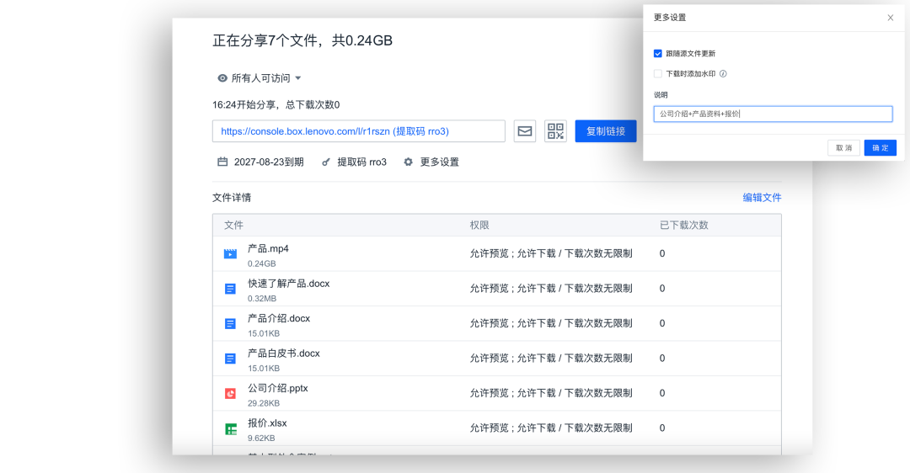Show the QR code for link
This screenshot has width=910, height=473.
coord(555,131)
